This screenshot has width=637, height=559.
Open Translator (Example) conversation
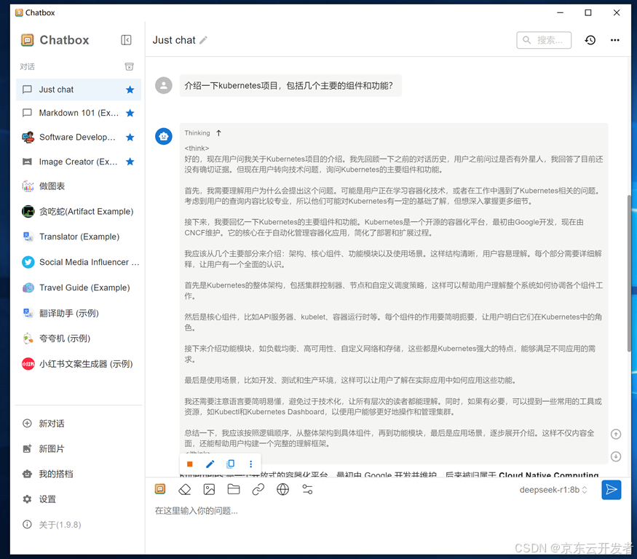coord(79,237)
